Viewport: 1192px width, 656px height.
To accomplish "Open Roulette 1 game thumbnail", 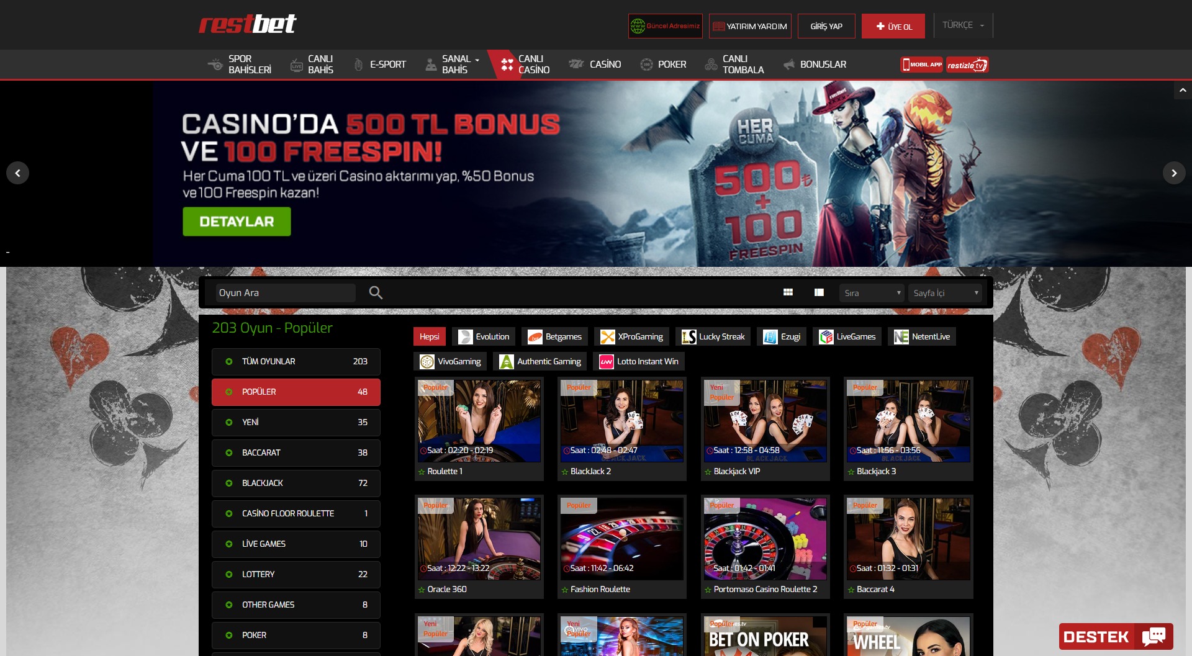I will pyautogui.click(x=479, y=421).
